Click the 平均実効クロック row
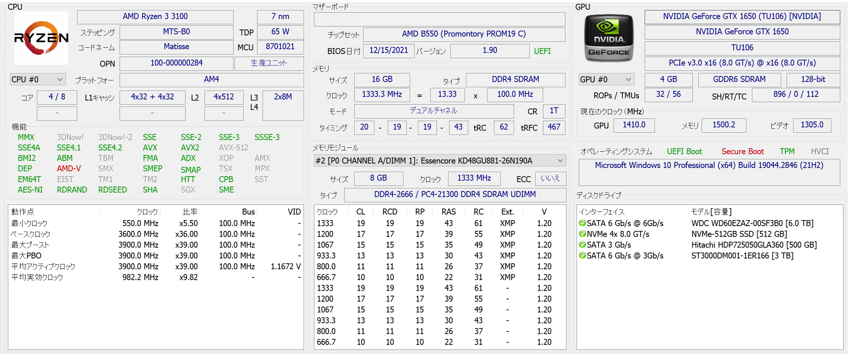This screenshot has width=848, height=354. click(156, 277)
